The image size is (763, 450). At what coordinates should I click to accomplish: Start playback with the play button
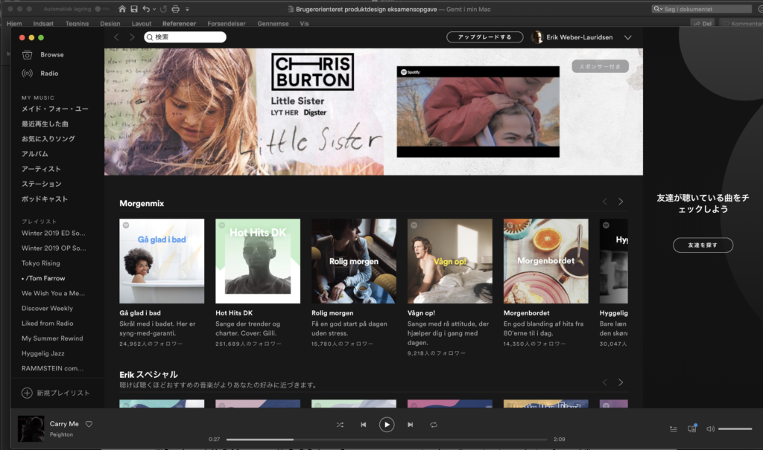(x=387, y=425)
